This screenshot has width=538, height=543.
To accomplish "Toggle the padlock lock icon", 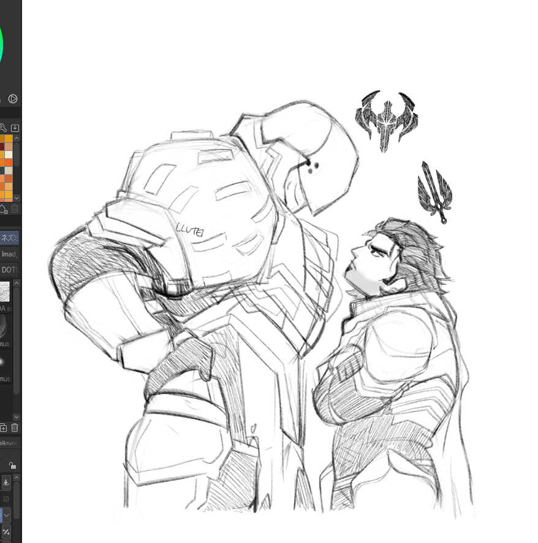I will (x=12, y=465).
